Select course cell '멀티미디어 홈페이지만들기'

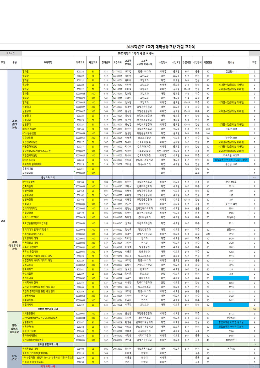(48, 230)
